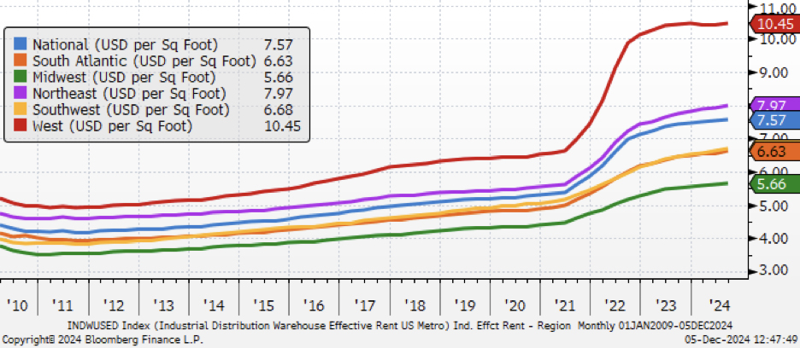Click the INDWUSED Index chart description text

[400, 325]
